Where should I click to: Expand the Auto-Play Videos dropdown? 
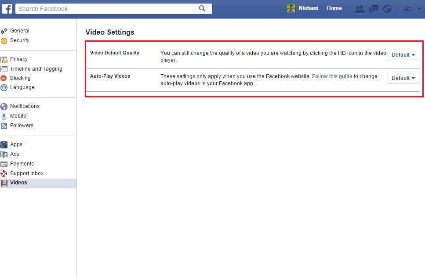[403, 78]
